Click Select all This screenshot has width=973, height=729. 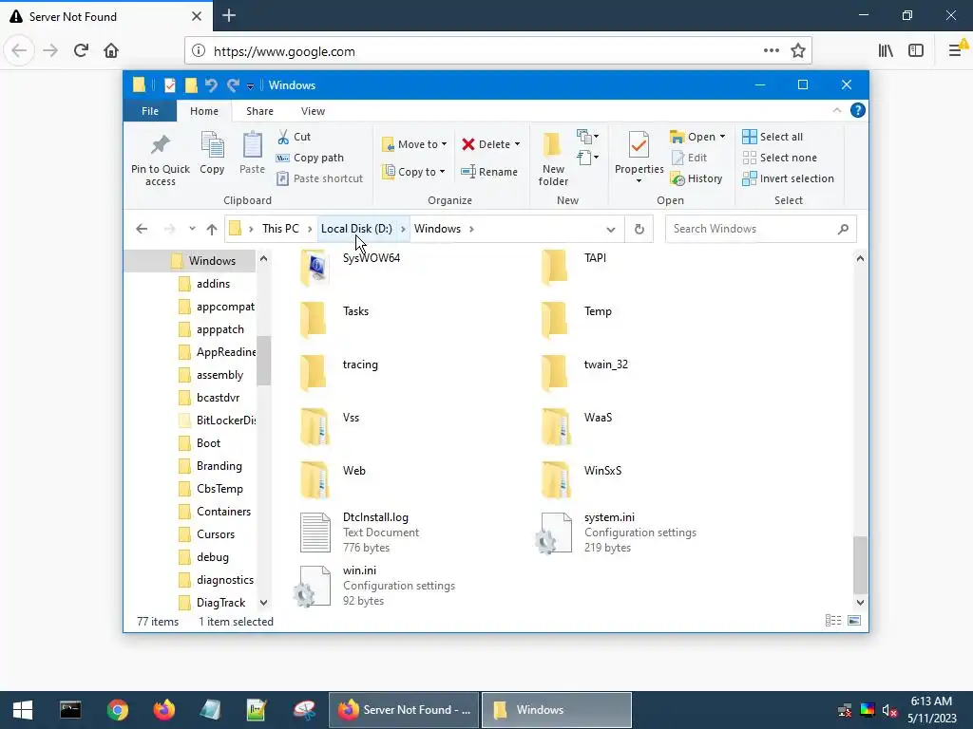773,137
